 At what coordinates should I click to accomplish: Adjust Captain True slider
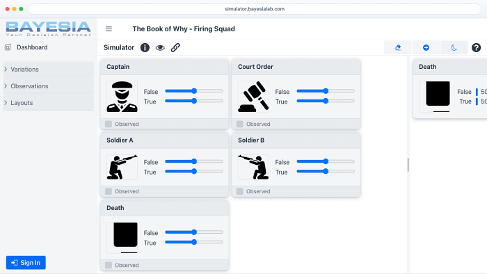point(194,101)
